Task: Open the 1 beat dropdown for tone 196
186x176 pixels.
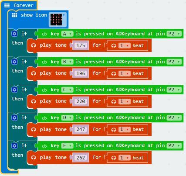Action: pos(125,73)
